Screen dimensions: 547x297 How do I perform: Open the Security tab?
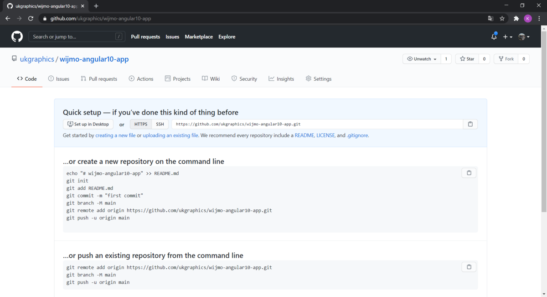tap(244, 79)
